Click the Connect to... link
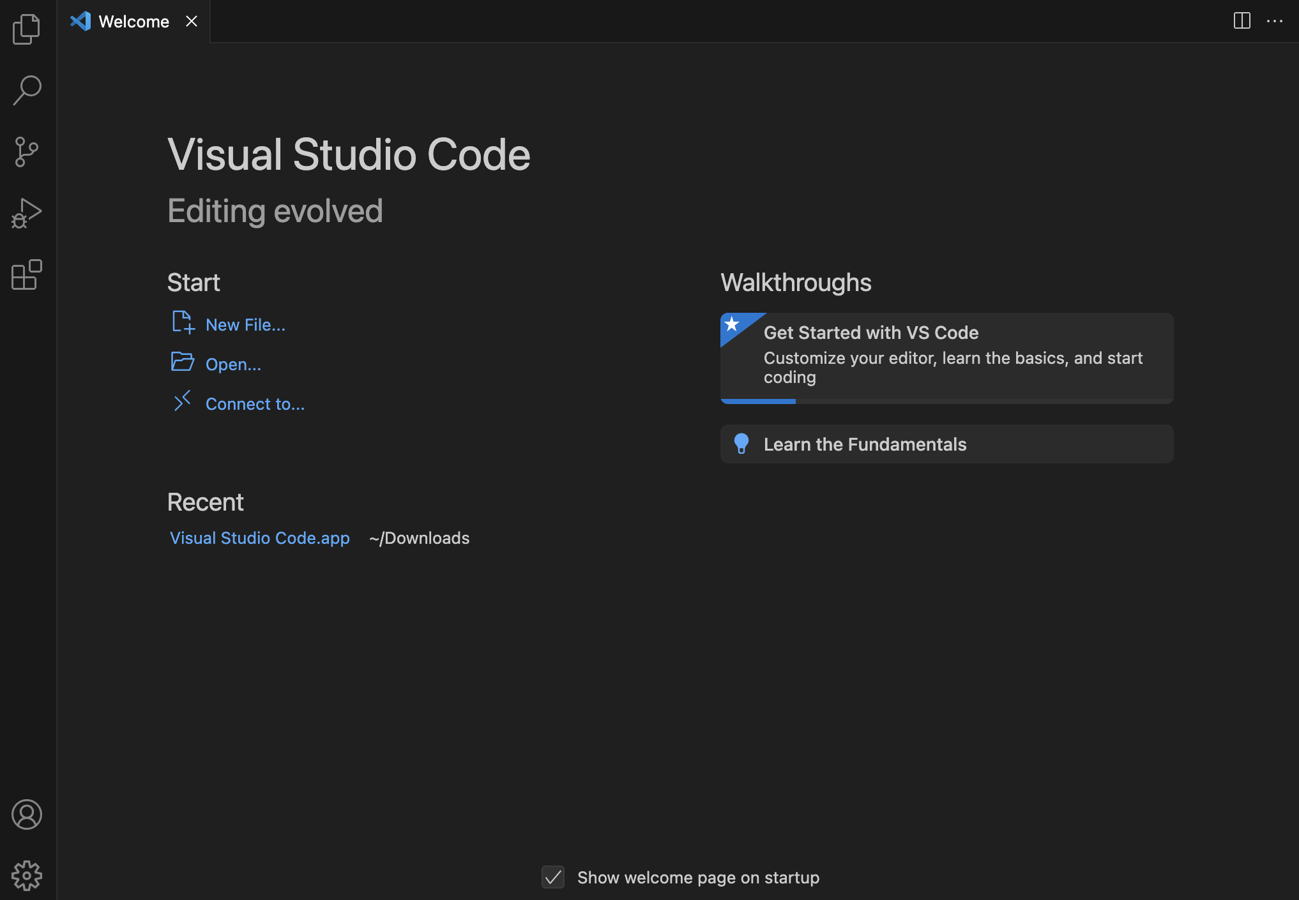This screenshot has width=1299, height=900. pos(255,404)
